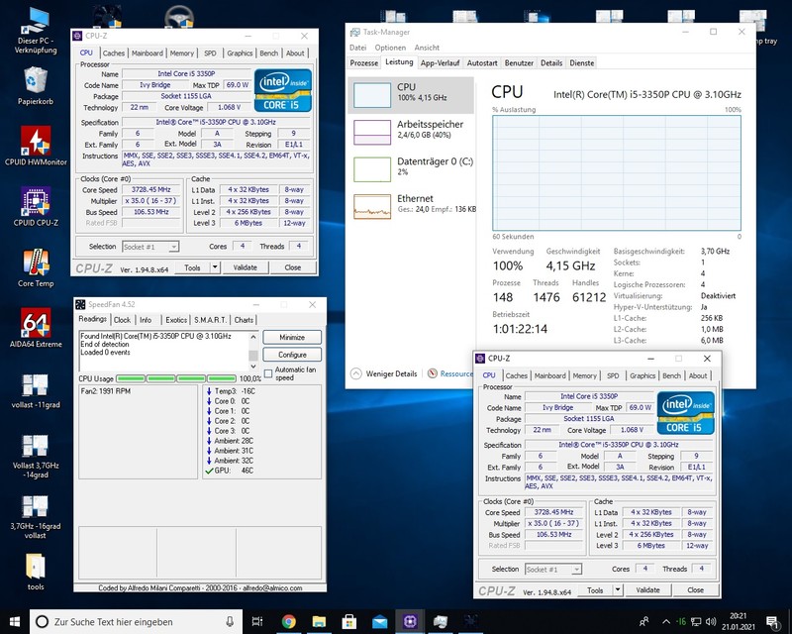Select the CPU graph thumbnail in Task Manager
792x634 pixels.
pos(372,95)
